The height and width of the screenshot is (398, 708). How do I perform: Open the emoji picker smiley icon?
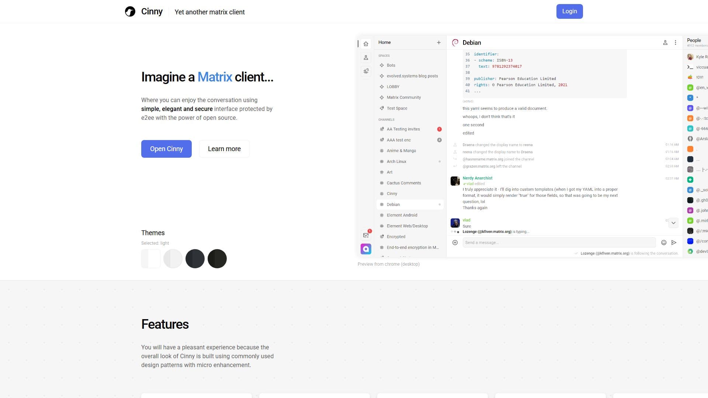tap(664, 242)
